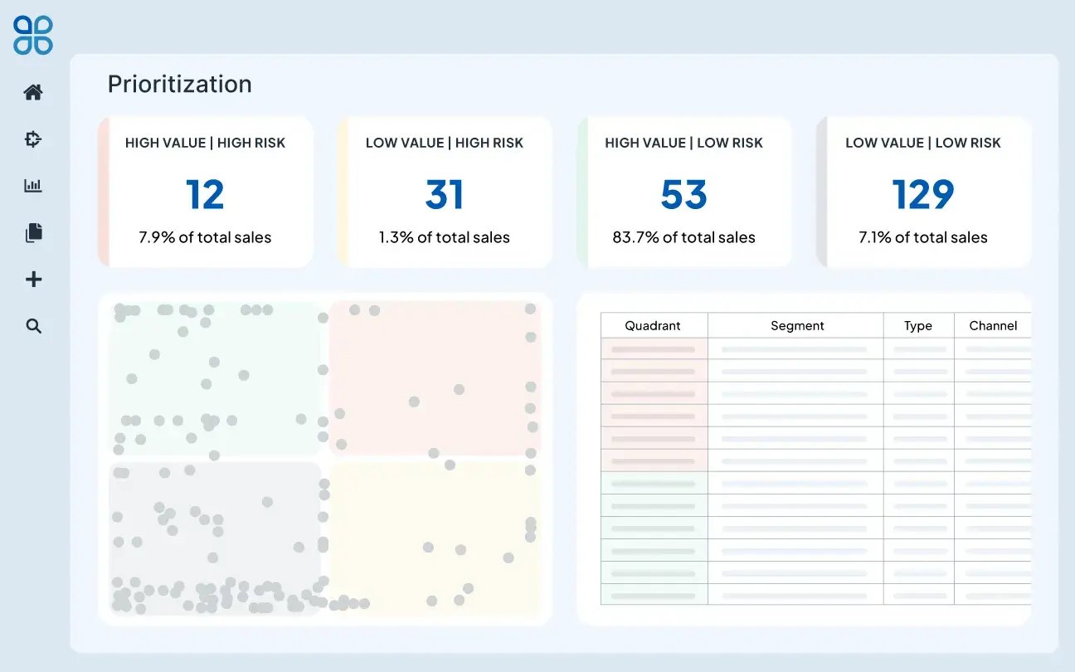Click the Type column header
1075x672 pixels.
tap(918, 325)
